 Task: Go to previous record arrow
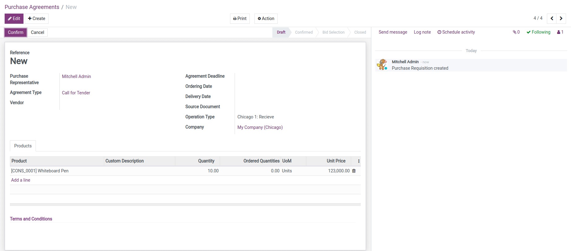pos(552,19)
